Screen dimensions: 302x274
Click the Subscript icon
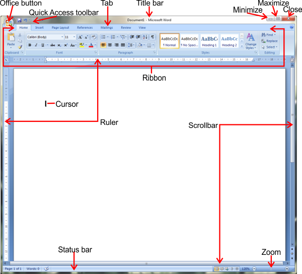point(59,45)
